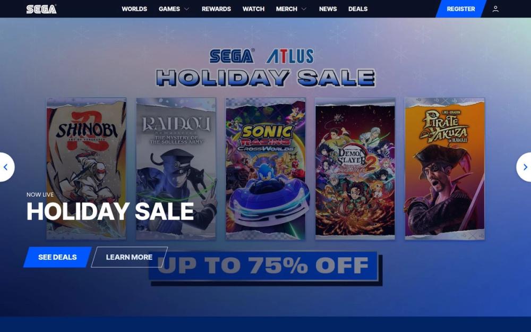Viewport: 531px width, 332px height.
Task: Select the Demon Slayer 2 cover
Action: [x=355, y=169]
